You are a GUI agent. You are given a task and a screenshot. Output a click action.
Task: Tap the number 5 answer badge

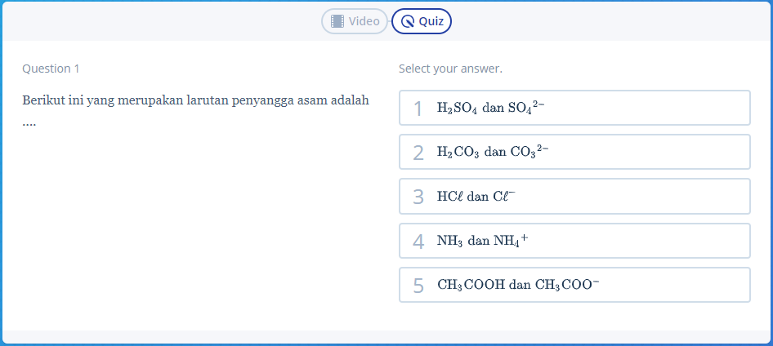pyautogui.click(x=418, y=286)
